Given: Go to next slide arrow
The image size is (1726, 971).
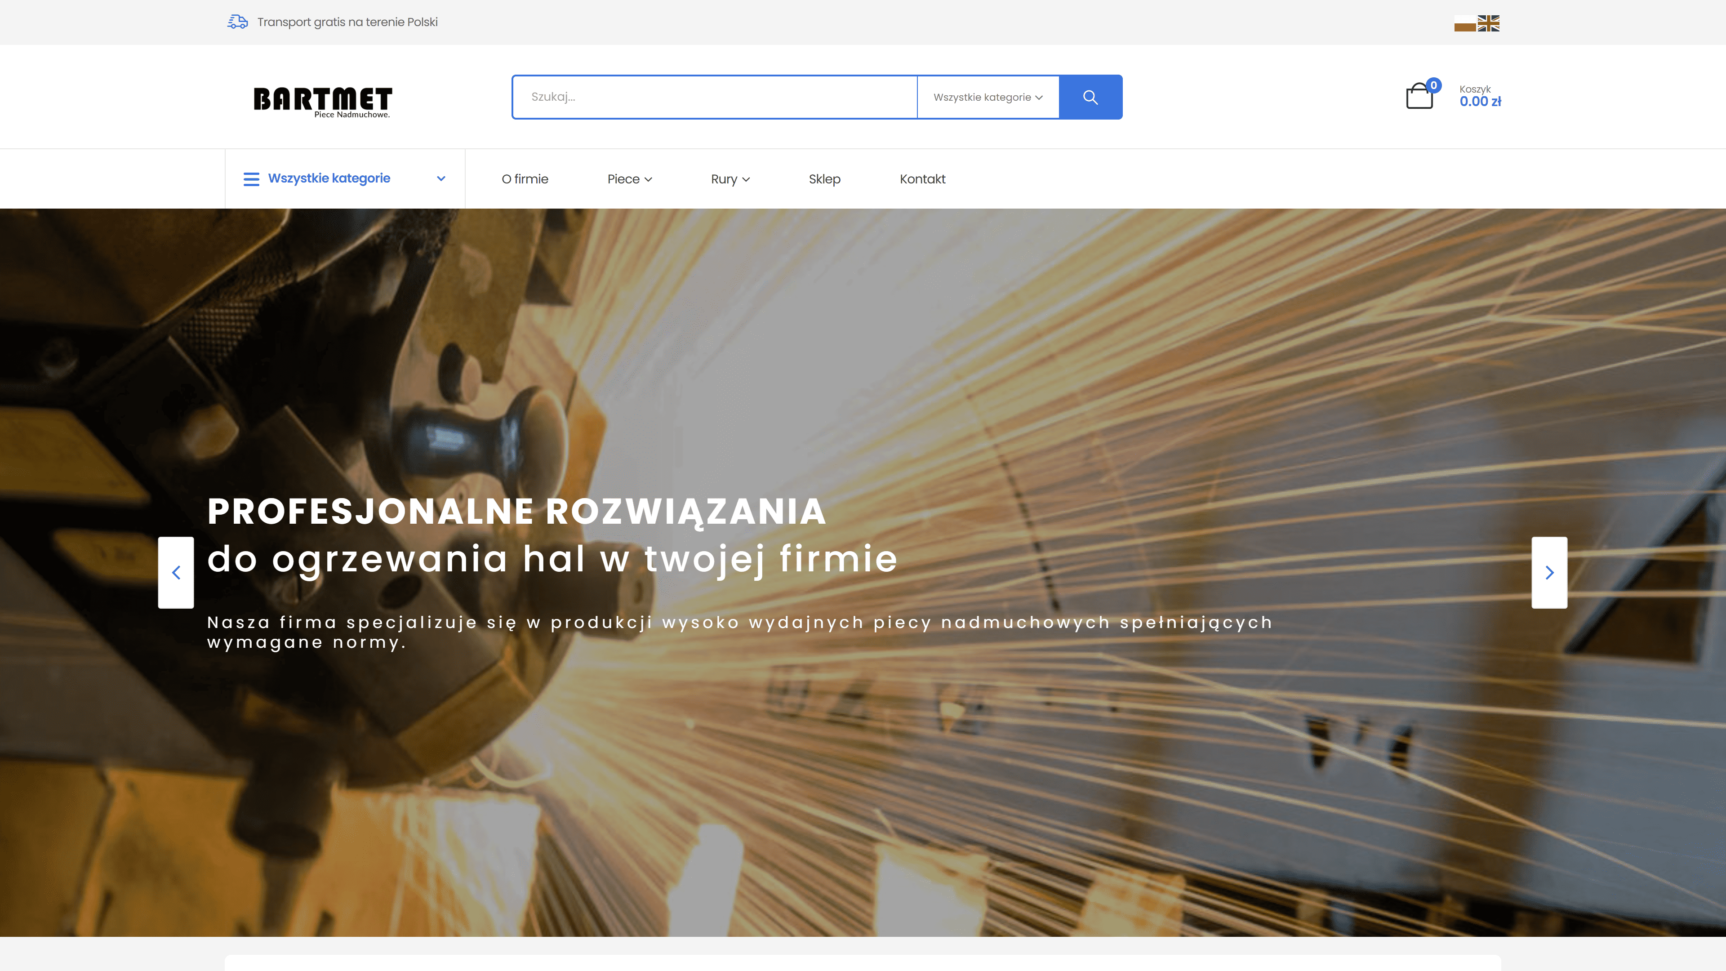Looking at the screenshot, I should [x=1549, y=572].
